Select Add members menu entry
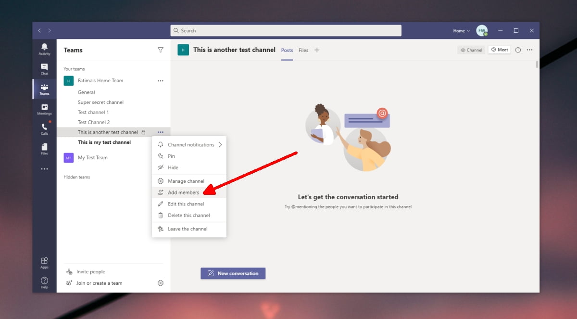 click(189, 192)
